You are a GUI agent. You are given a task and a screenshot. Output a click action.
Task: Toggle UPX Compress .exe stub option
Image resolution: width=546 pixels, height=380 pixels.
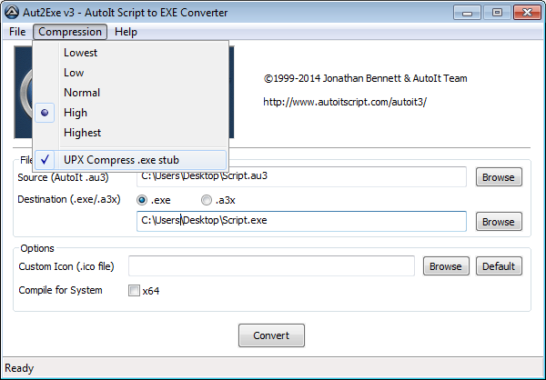coord(130,160)
